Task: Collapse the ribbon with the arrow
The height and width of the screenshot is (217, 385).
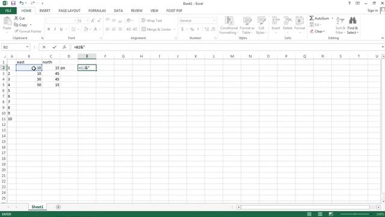Action: click(383, 38)
